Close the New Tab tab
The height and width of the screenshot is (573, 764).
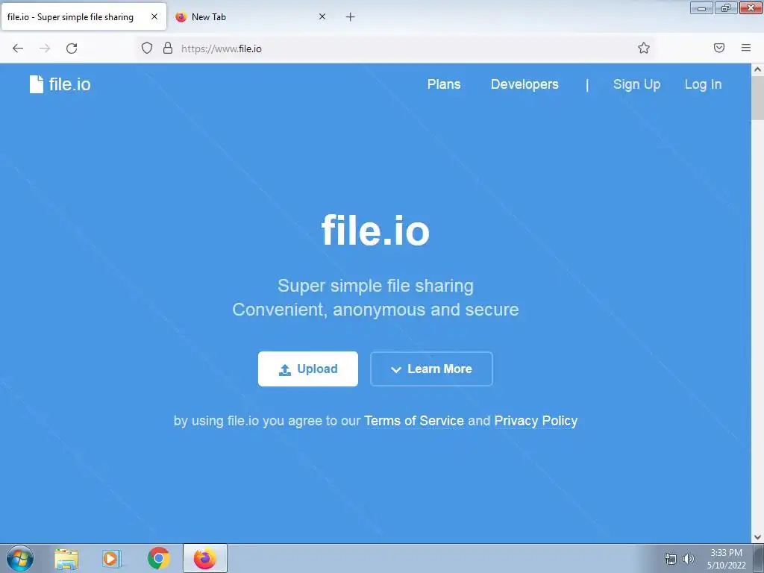pos(322,16)
